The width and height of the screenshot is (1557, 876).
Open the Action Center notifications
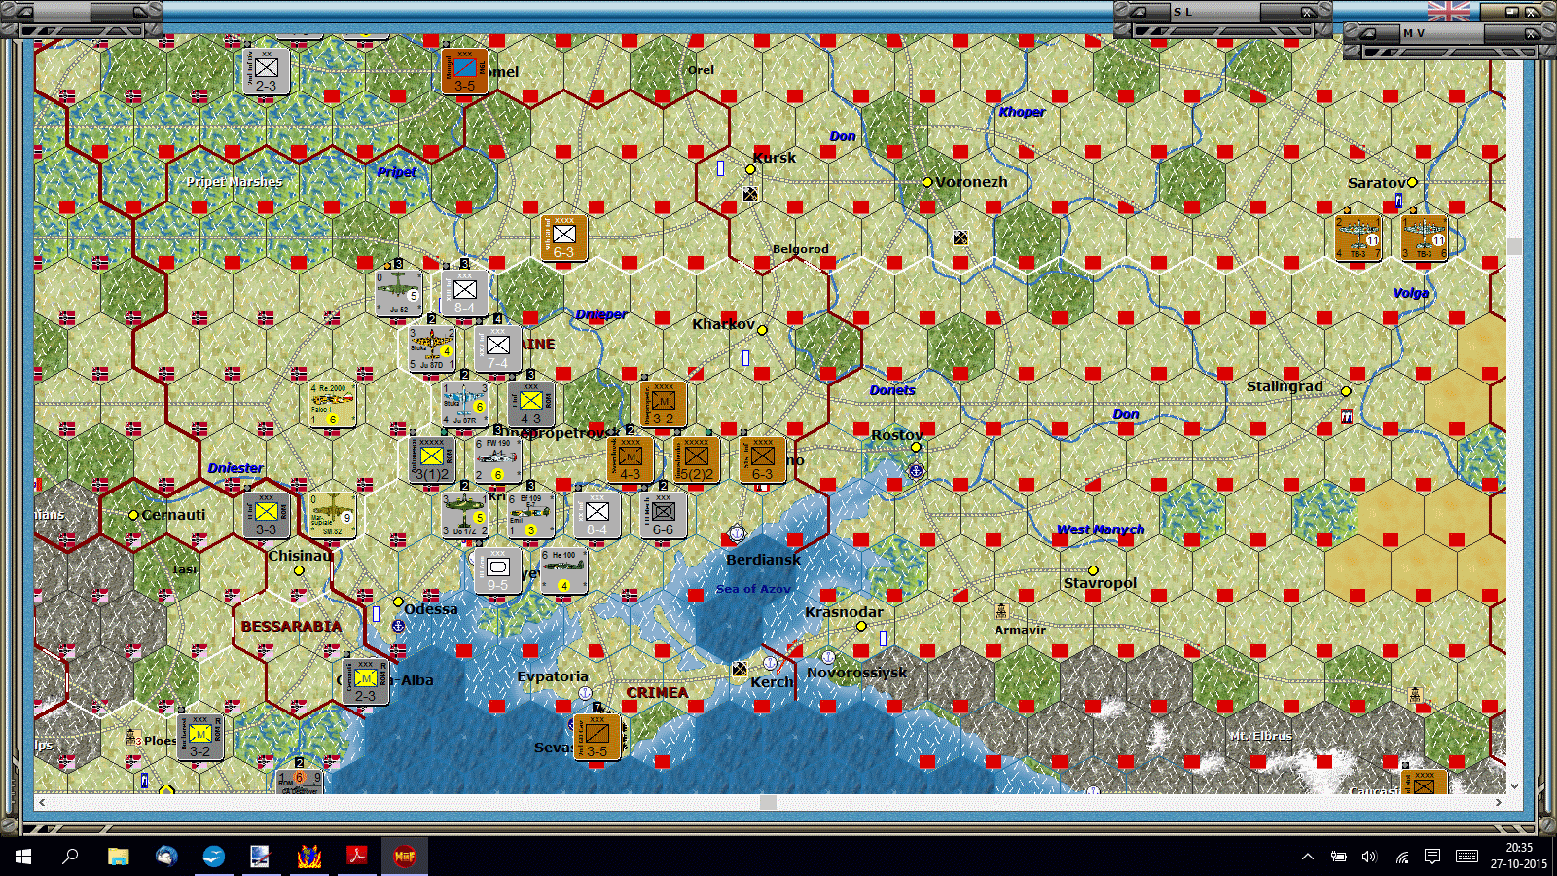click(1432, 857)
